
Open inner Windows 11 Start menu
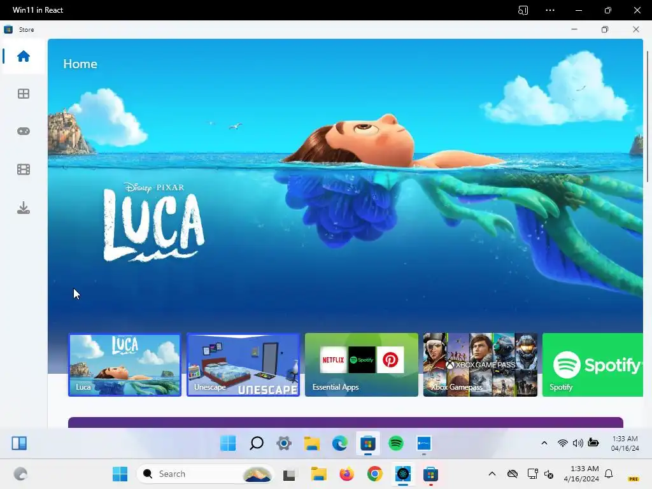coord(228,443)
